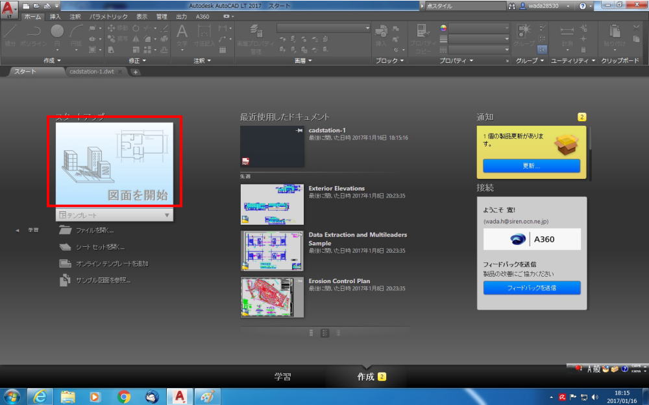The width and height of the screenshot is (649, 405).
Task: Click the Match Properties (プロパティコピー) tool
Action: click(422, 38)
